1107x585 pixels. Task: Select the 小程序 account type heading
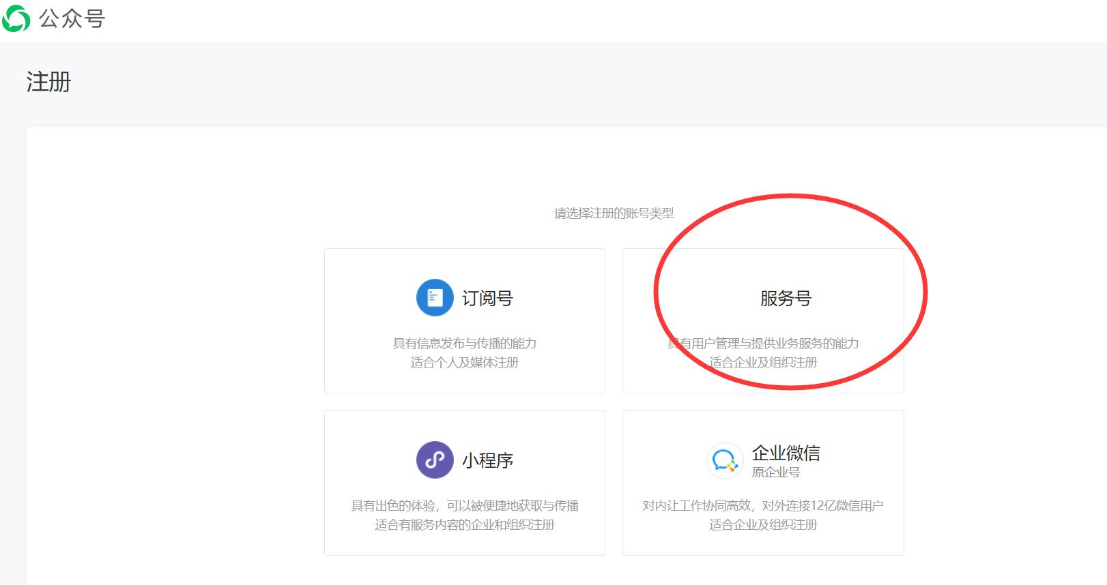click(x=487, y=461)
